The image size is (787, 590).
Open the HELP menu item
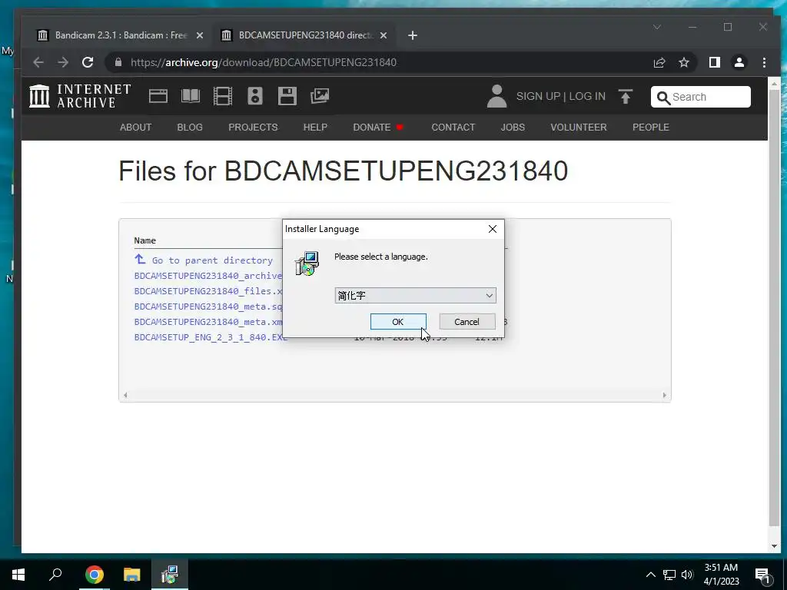coord(315,128)
